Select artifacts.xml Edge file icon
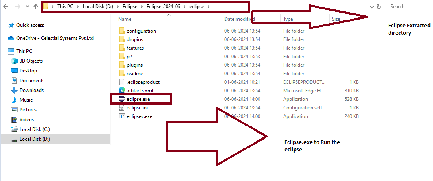 click(122, 90)
